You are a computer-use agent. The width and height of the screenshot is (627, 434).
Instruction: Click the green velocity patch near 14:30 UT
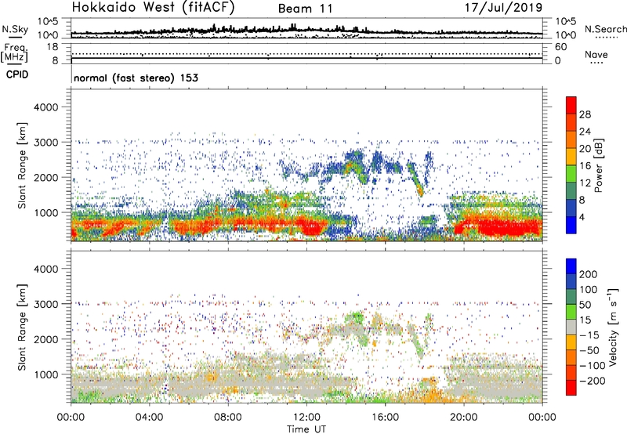tap(354, 318)
